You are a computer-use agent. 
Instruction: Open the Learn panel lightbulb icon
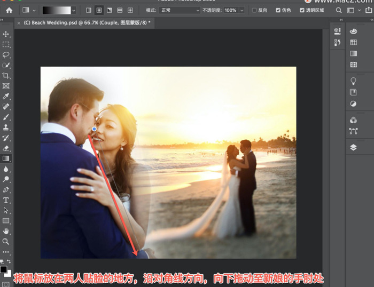(x=353, y=81)
